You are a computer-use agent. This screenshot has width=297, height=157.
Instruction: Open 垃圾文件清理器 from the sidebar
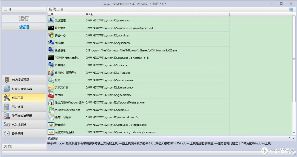pyautogui.click(x=24, y=89)
